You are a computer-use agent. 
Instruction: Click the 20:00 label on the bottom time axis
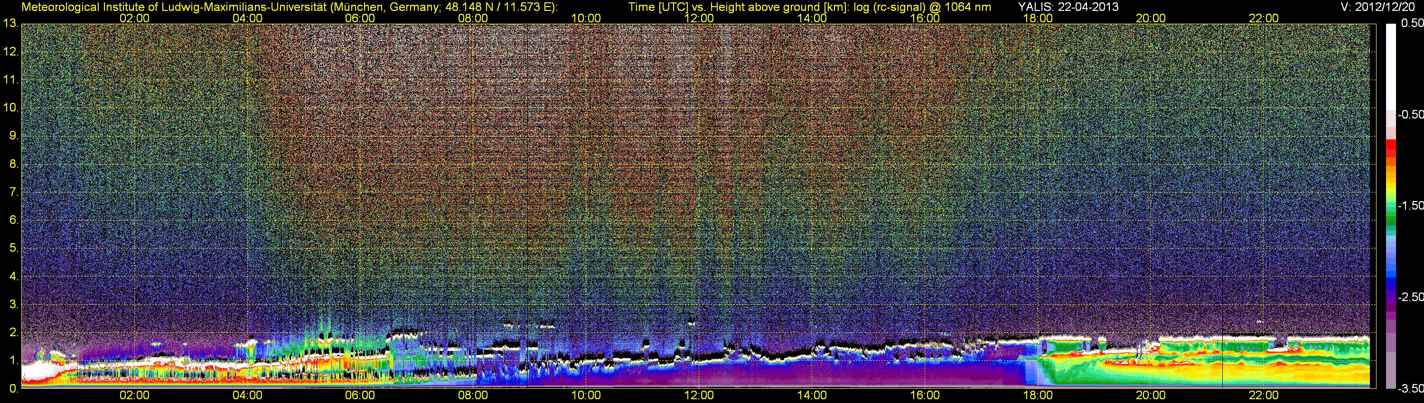coord(1151,395)
